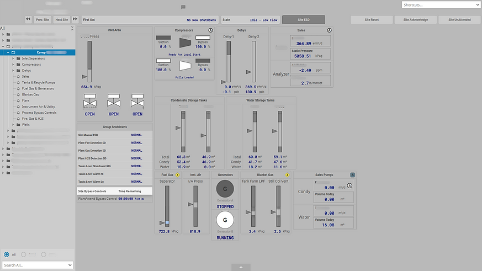Go to Prev. Site
482x271 pixels.
coord(43,19)
